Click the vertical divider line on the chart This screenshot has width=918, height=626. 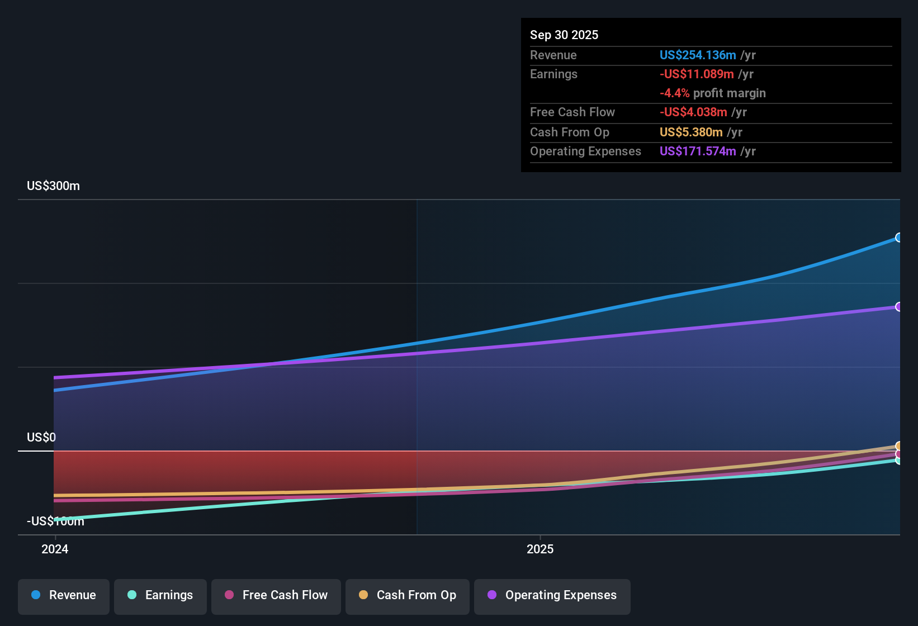coord(417,363)
